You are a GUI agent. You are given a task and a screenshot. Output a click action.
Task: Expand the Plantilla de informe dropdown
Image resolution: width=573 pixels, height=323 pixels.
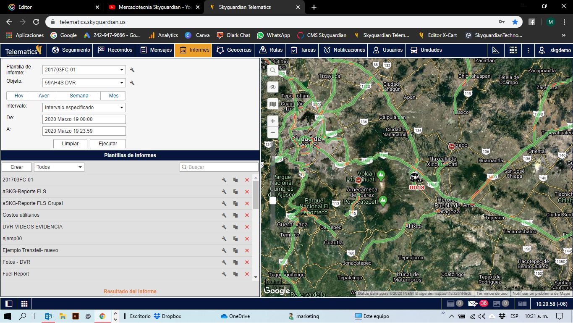[x=84, y=70]
